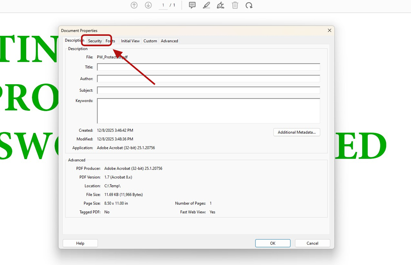Select the Tagged PDF value No

(x=107, y=212)
